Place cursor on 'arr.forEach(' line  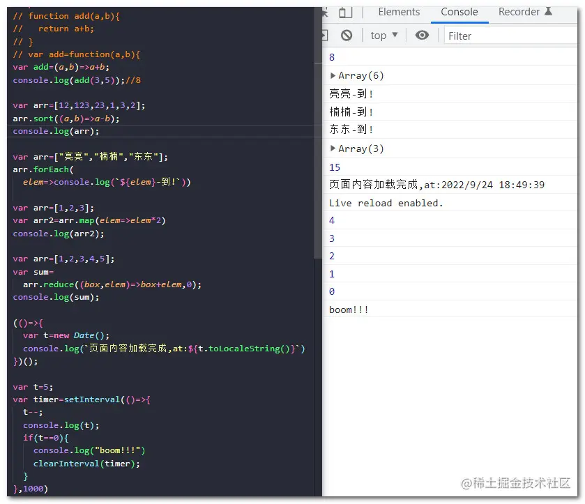pyautogui.click(x=43, y=169)
